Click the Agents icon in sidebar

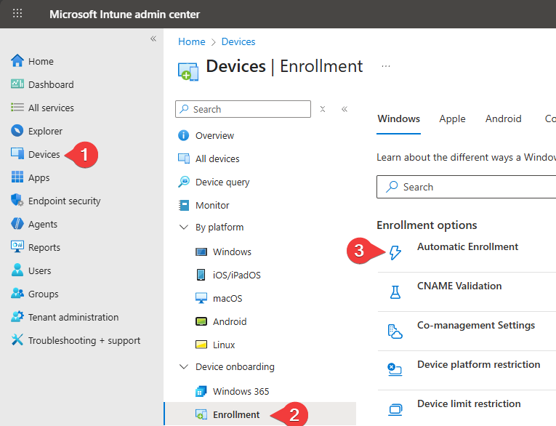click(17, 223)
